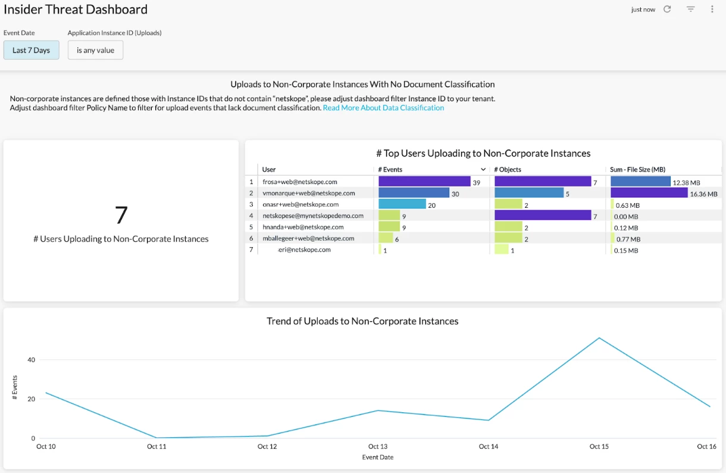
Task: Click the 5 objects bar for vmonarque
Action: (x=529, y=192)
